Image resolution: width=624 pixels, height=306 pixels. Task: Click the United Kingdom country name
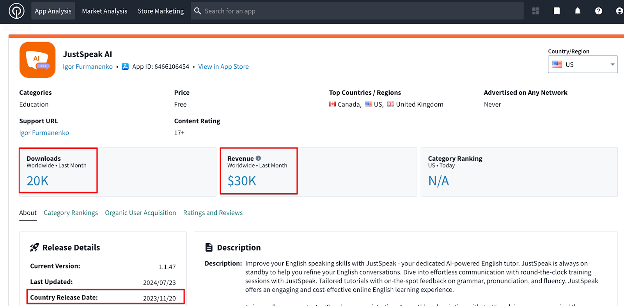tap(420, 104)
